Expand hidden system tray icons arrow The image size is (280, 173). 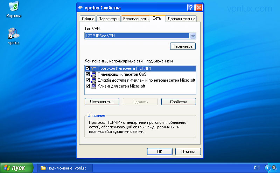pos(267,168)
